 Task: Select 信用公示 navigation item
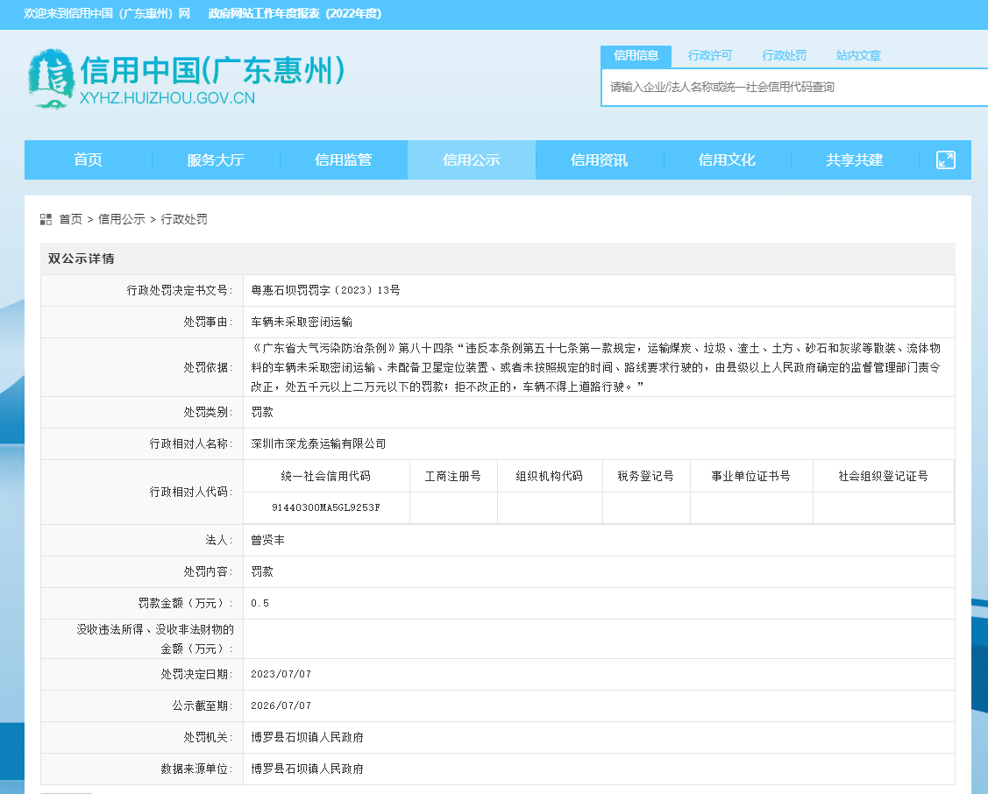point(472,160)
